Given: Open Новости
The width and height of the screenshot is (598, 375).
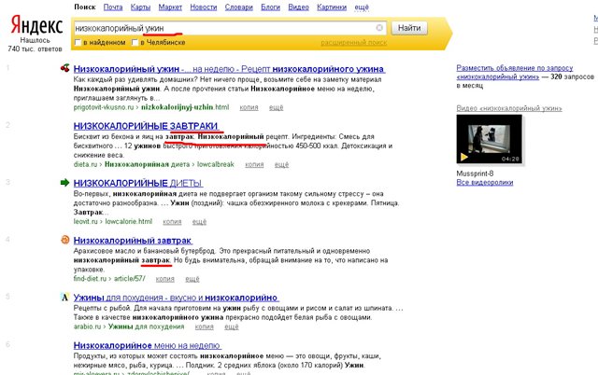Looking at the screenshot, I should [x=204, y=7].
